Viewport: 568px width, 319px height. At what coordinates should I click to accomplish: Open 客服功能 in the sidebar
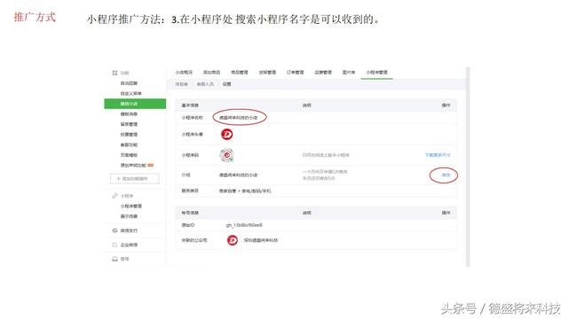[x=129, y=144]
